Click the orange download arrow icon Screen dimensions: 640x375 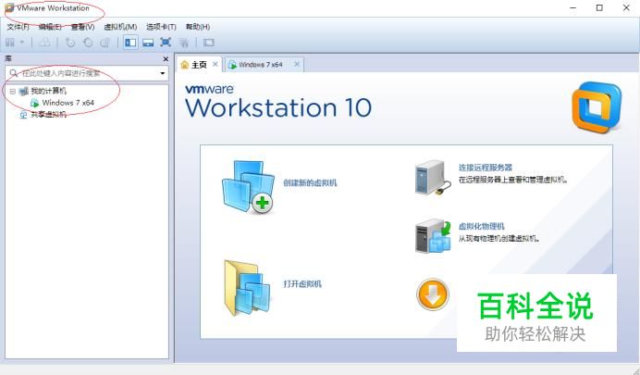tap(433, 294)
